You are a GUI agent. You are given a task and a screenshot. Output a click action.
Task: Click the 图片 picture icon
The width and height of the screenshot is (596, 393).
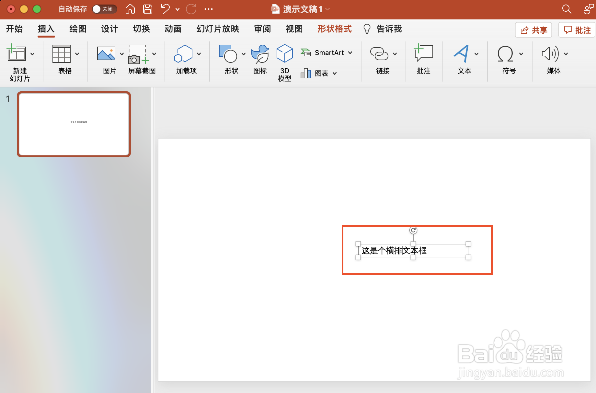pyautogui.click(x=106, y=53)
